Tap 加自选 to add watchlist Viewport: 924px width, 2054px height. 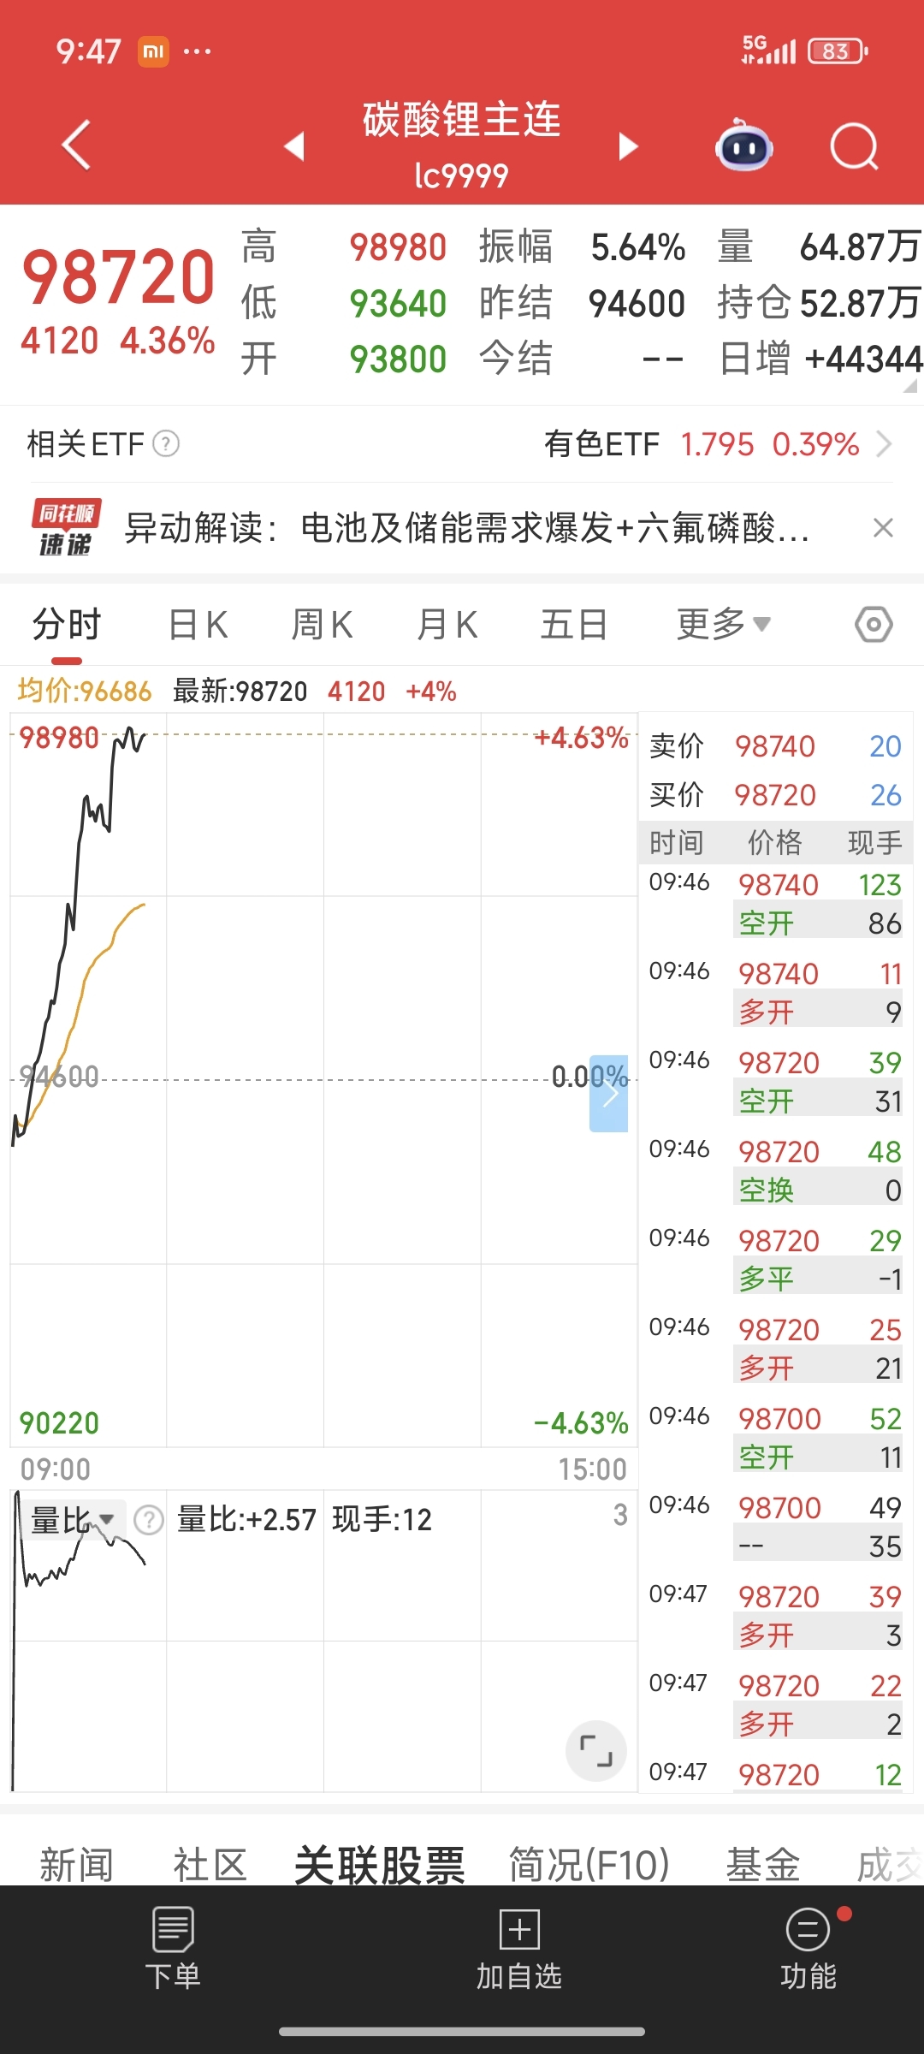[519, 1949]
